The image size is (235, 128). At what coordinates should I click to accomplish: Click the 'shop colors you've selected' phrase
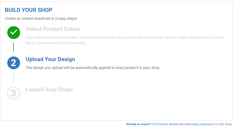tap(140, 38)
